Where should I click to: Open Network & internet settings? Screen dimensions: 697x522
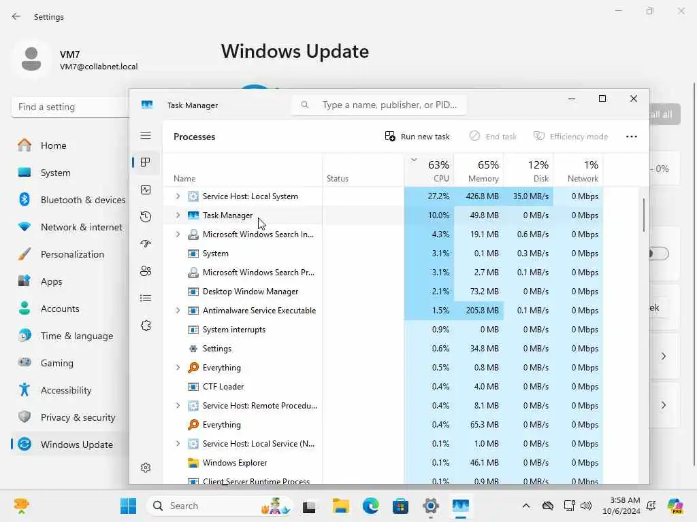tap(71, 227)
